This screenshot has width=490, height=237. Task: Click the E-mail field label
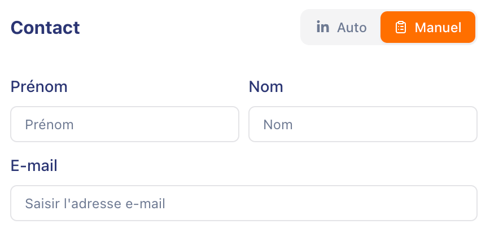point(34,166)
